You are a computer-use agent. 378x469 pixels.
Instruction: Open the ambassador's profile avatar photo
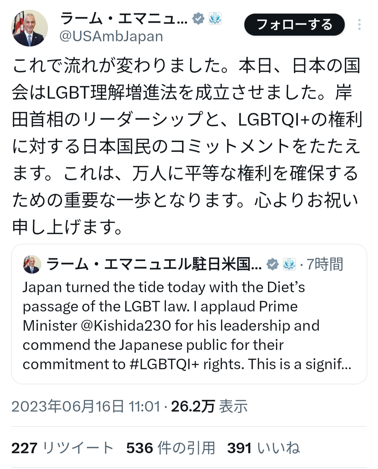click(x=29, y=28)
